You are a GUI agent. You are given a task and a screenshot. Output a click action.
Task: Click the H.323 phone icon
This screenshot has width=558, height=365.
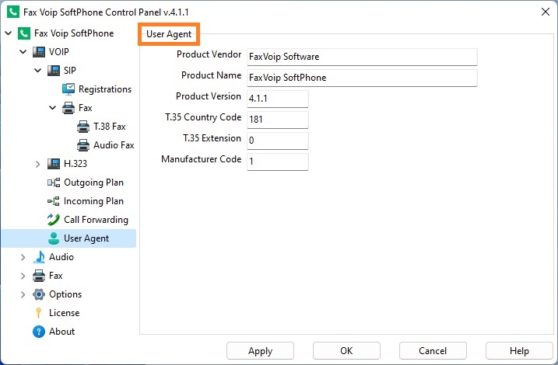point(54,164)
